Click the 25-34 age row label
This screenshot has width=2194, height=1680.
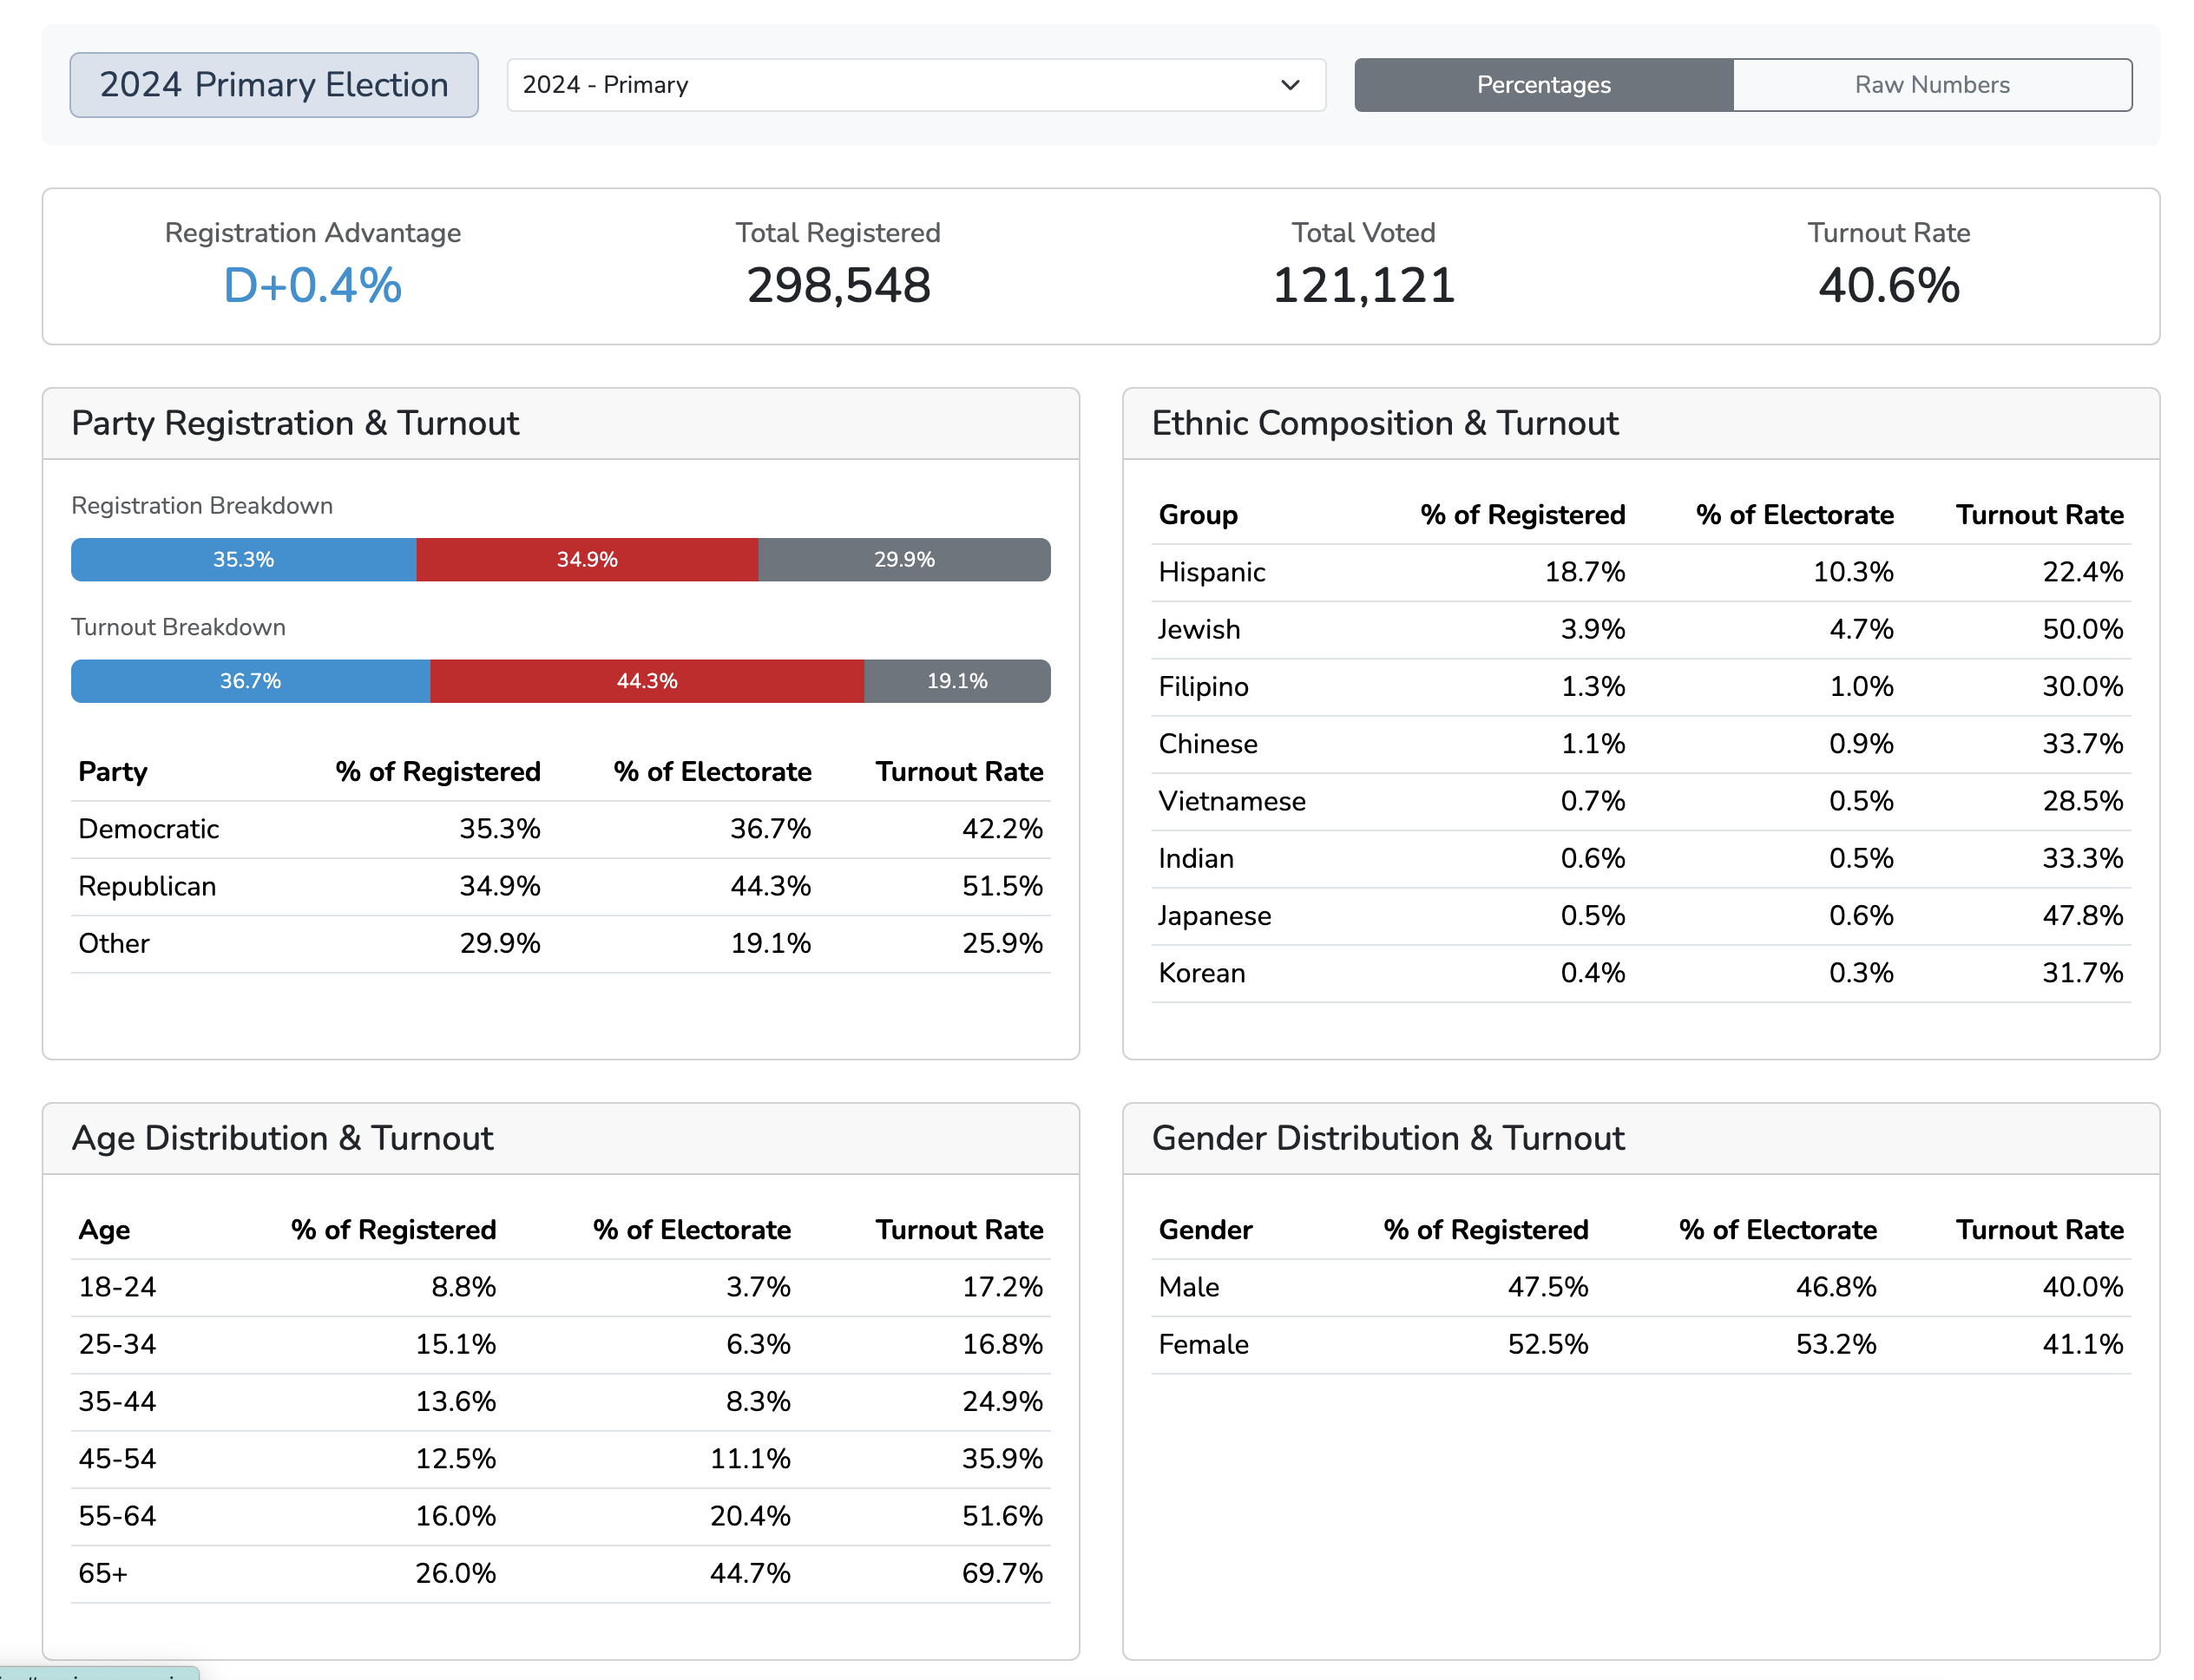(x=117, y=1344)
